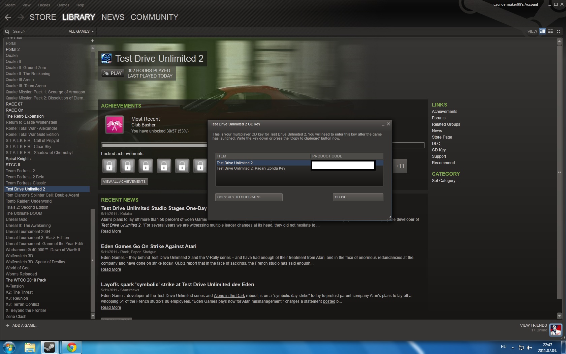The width and height of the screenshot is (566, 354).
Task: Open the Forums link
Action: point(439,118)
